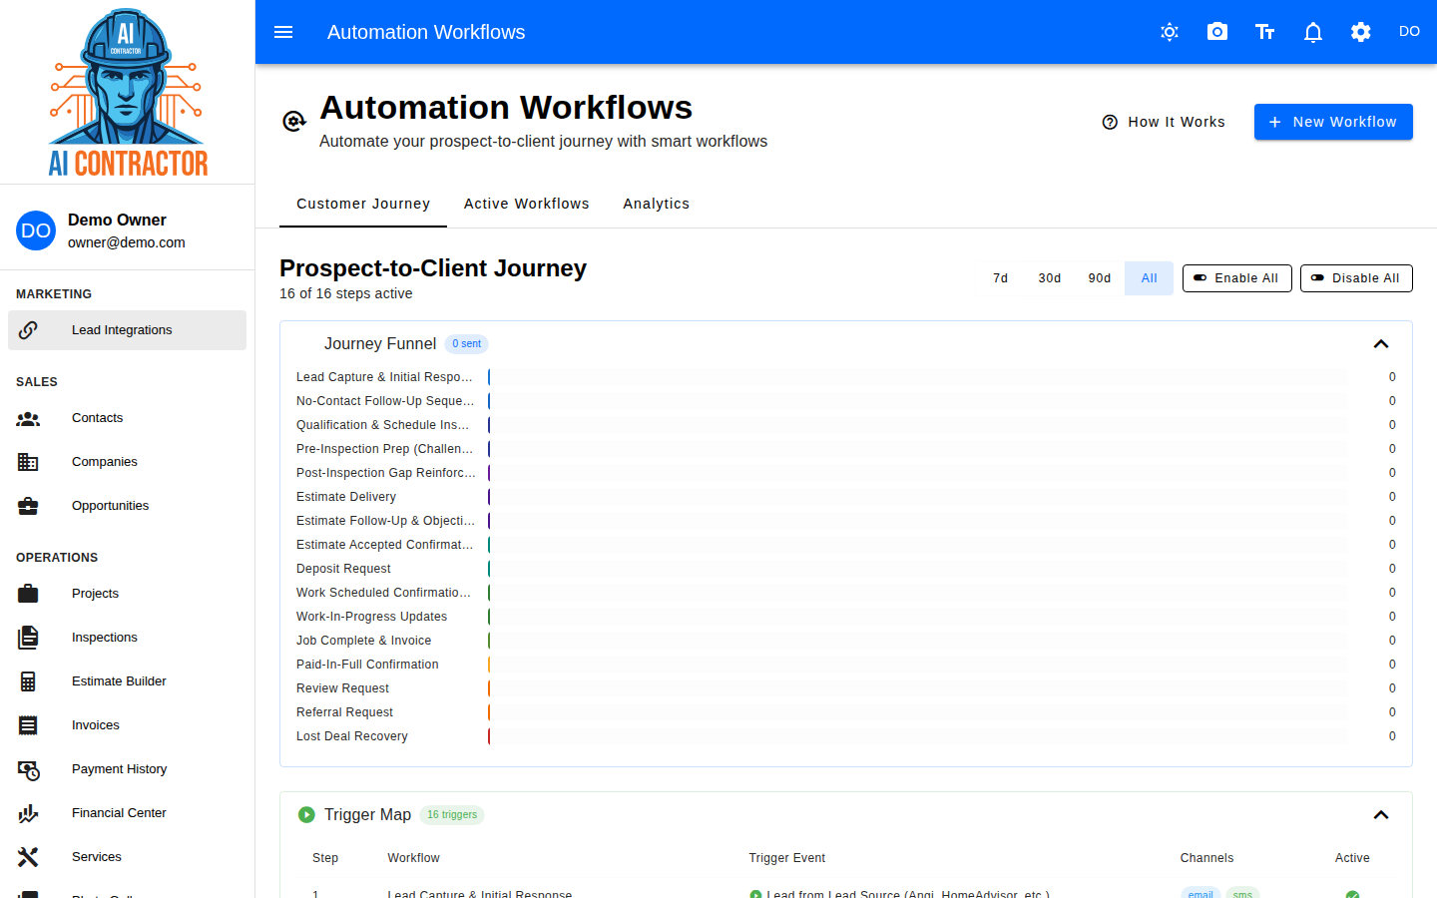Click the Lead Capture & Initial Response funnel row
The width and height of the screenshot is (1437, 898).
[x=846, y=377]
